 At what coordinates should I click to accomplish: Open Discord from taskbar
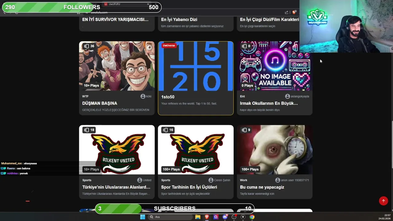(225, 217)
